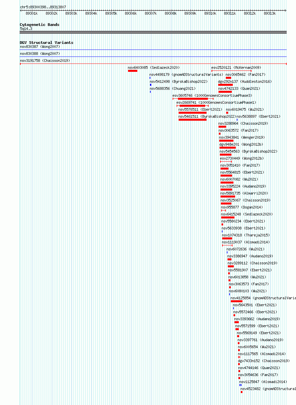Open nsv5564815 (Ebert2021) variant
The width and height of the screenshot is (296, 405).
coord(242,172)
